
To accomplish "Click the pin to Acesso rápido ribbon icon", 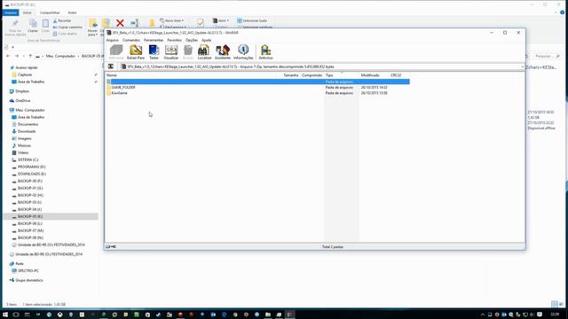I will click(x=15, y=24).
